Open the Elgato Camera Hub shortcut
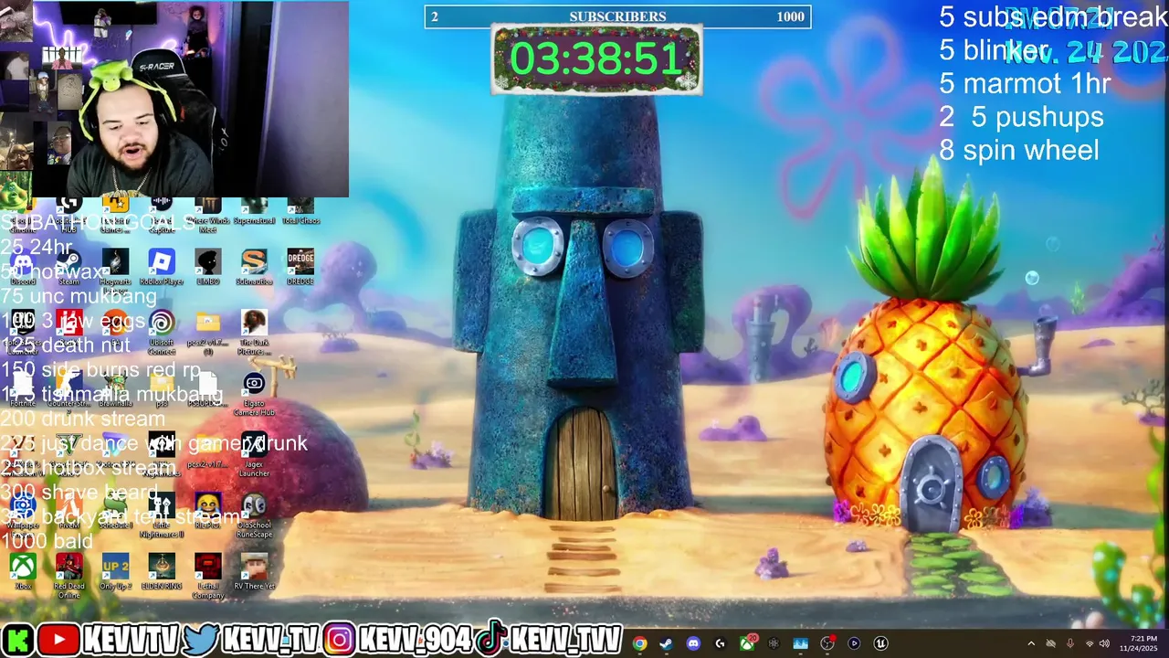The width and height of the screenshot is (1169, 658). [254, 394]
